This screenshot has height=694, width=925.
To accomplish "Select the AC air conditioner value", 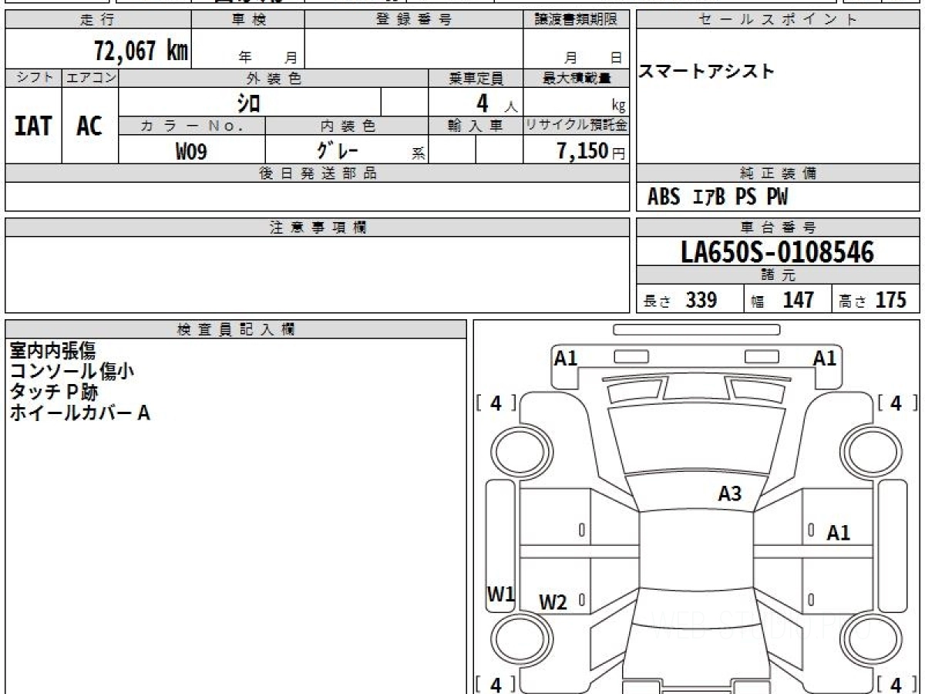I will 89,126.
